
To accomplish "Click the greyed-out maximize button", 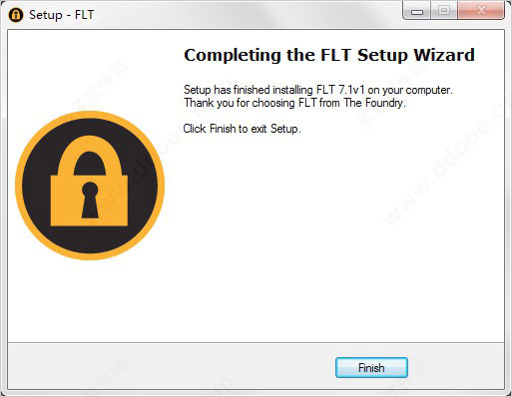I will click(444, 11).
